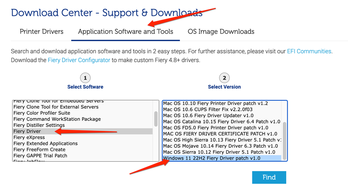Pick Fiery eXpress from the list
Screen dimensions: 348x189
tap(29, 137)
